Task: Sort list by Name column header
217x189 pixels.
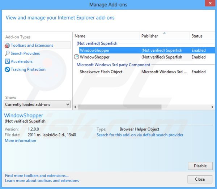Action: click(106, 36)
